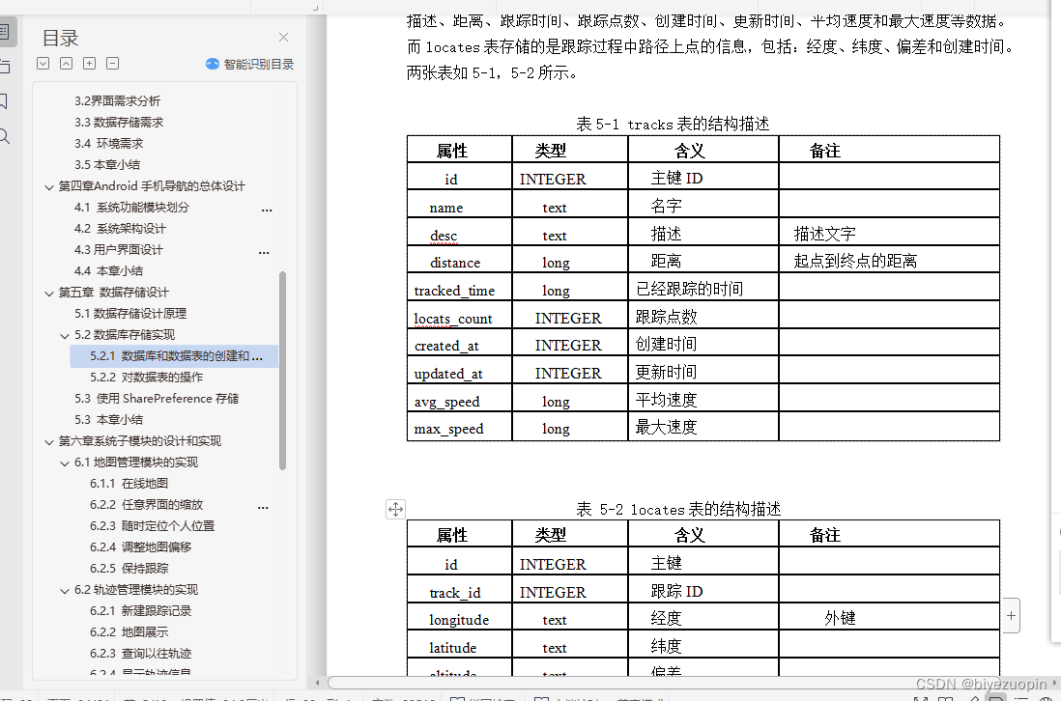Image resolution: width=1061 pixels, height=701 pixels.
Task: Click the table move handle for 表 5-2
Action: [396, 509]
